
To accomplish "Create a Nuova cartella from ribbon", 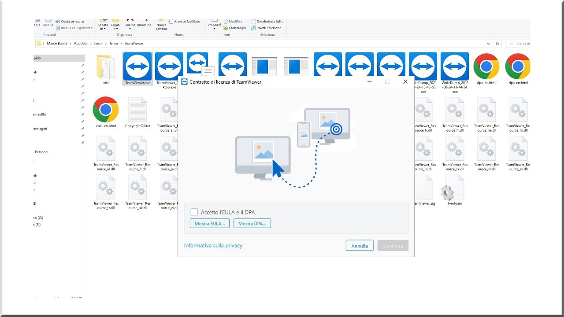I will click(x=162, y=25).
